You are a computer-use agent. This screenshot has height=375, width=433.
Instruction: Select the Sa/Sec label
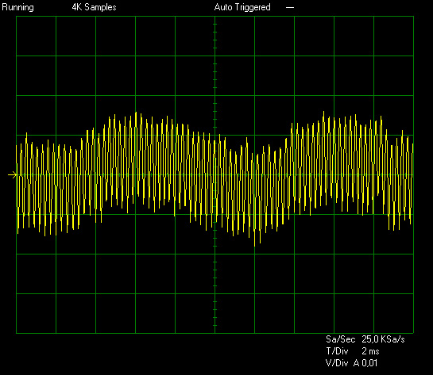click(341, 339)
